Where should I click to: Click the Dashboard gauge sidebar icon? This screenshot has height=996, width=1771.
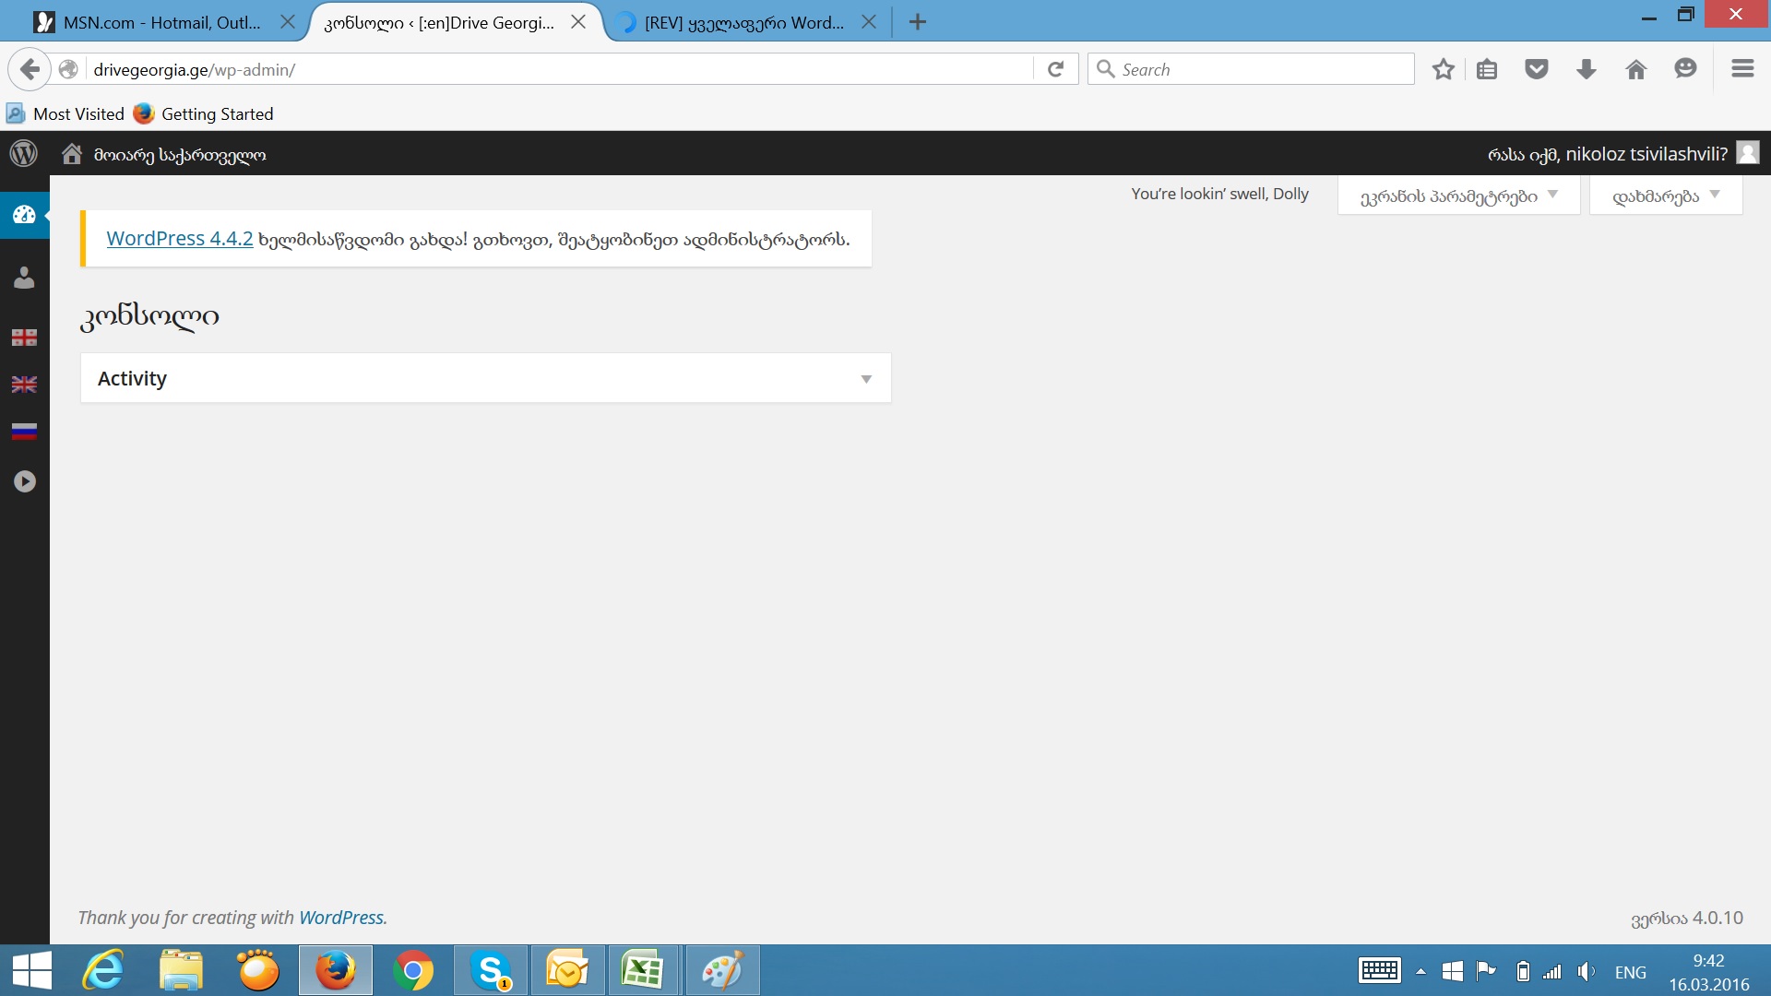pyautogui.click(x=24, y=215)
